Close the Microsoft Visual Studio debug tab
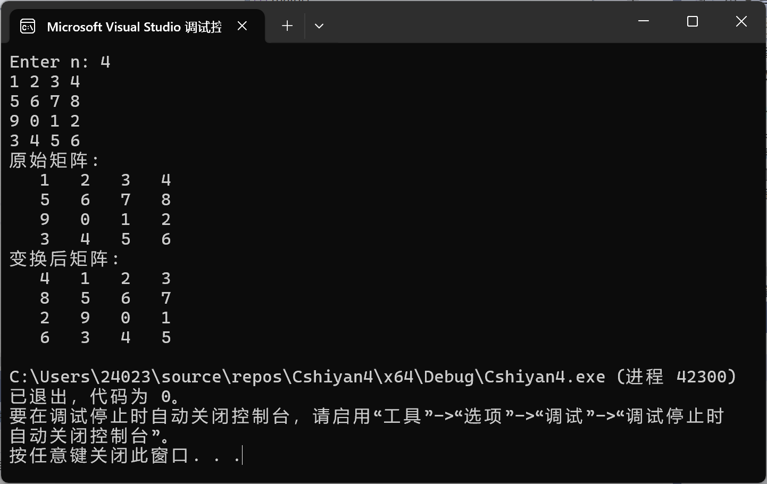This screenshot has width=767, height=484. pos(242,26)
